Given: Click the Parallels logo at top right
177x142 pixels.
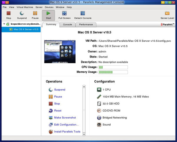Looking at the screenshot, I should pyautogui.click(x=168, y=24).
